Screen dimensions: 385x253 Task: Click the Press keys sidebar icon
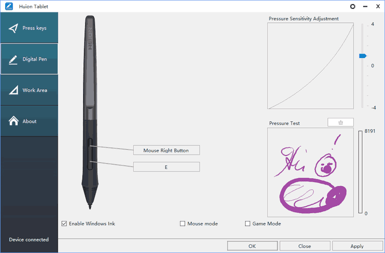coord(14,28)
